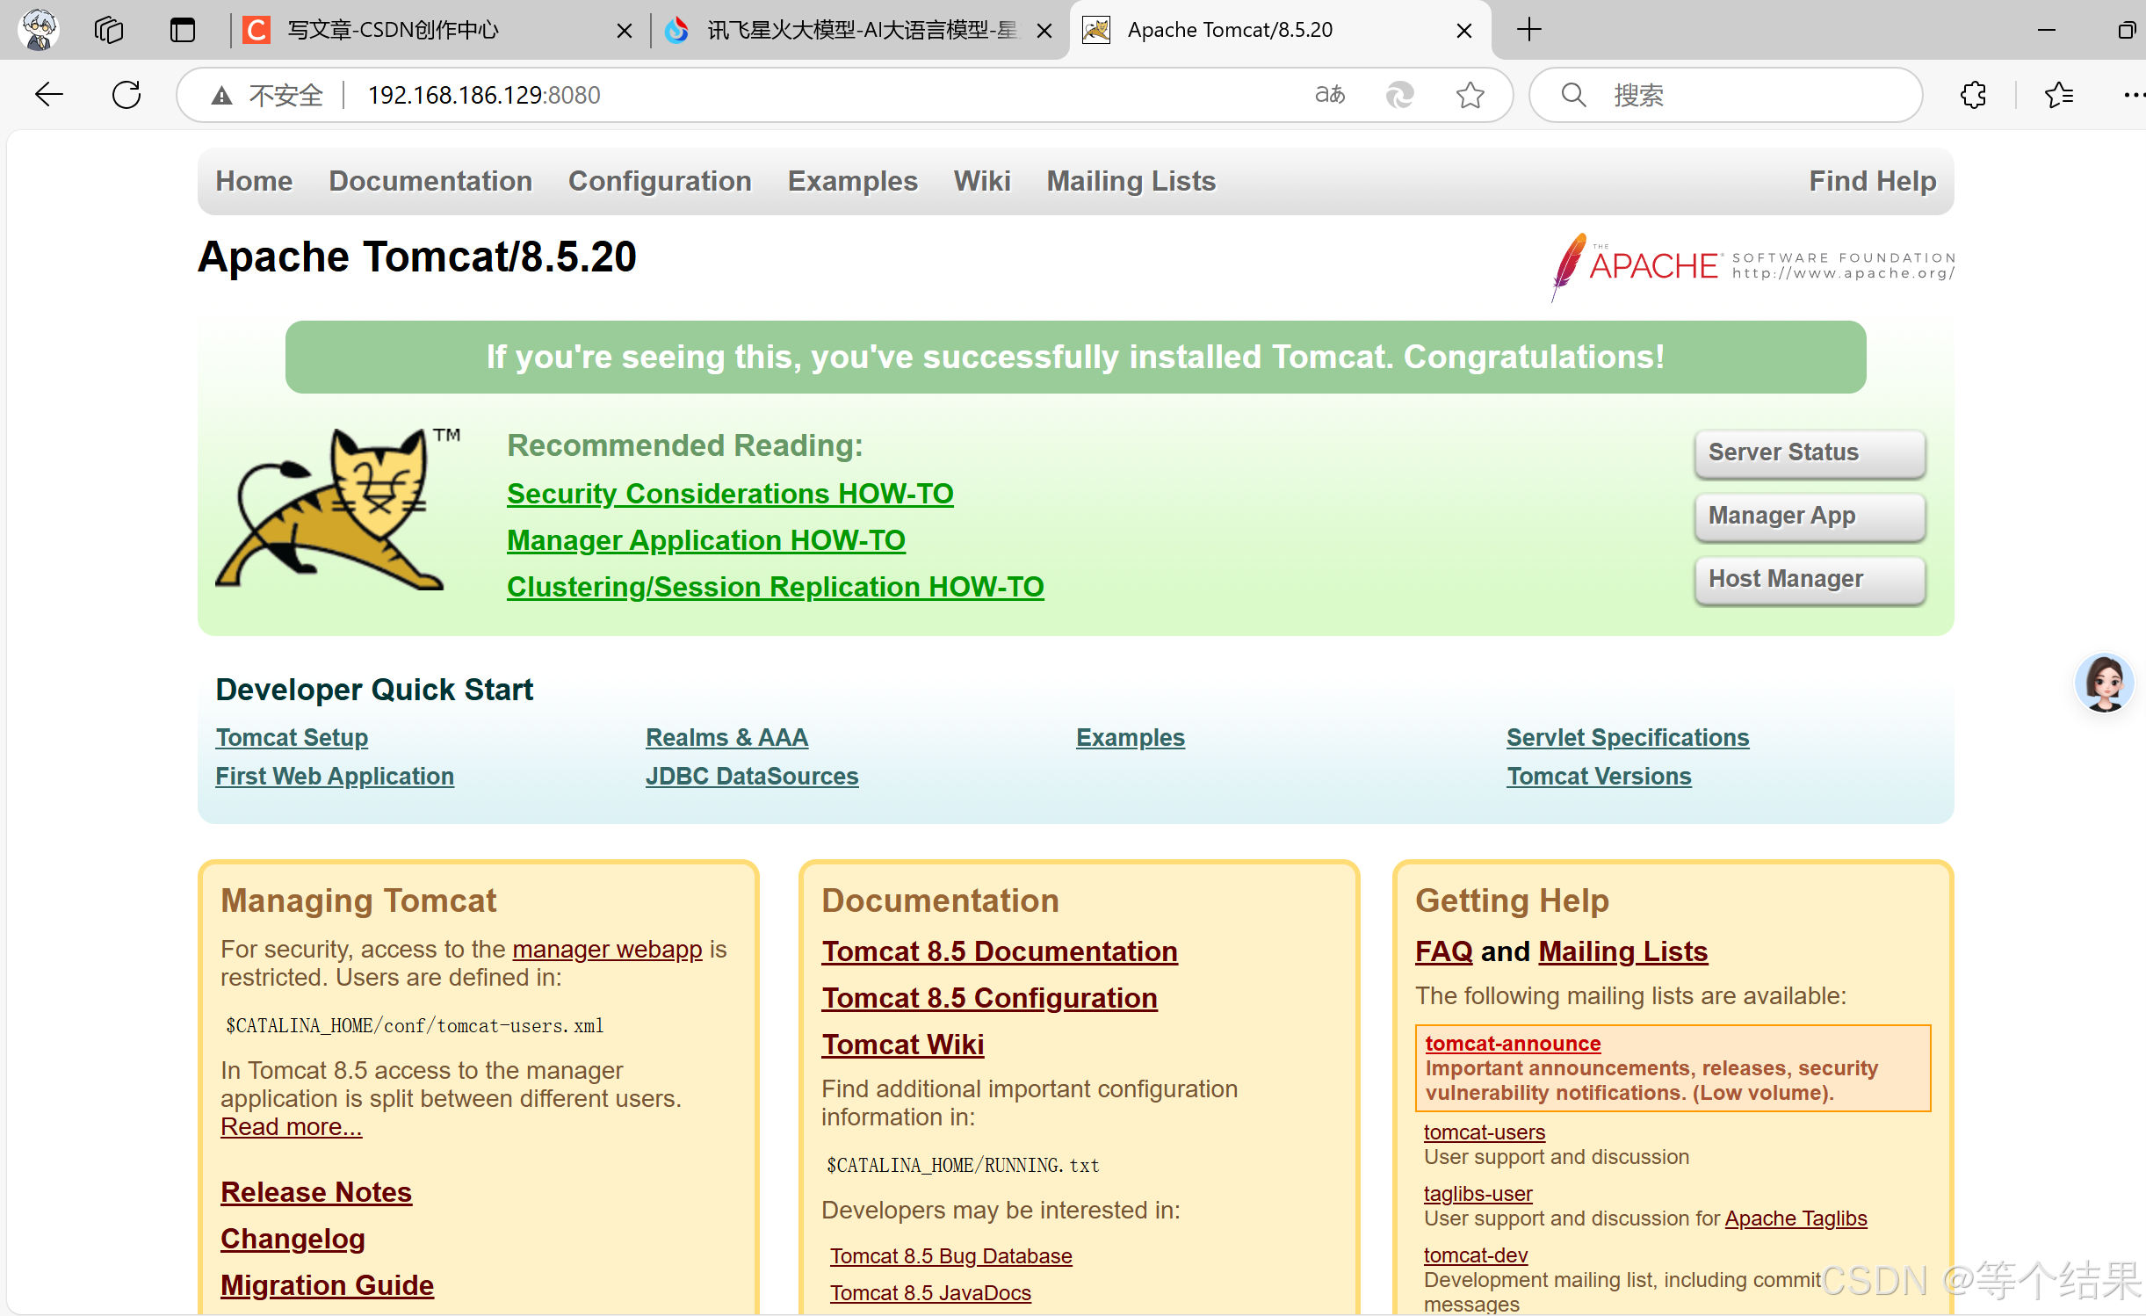Image resolution: width=2146 pixels, height=1316 pixels.
Task: Select the Apache Tomcat/8.5.20 tab
Action: [x=1279, y=30]
